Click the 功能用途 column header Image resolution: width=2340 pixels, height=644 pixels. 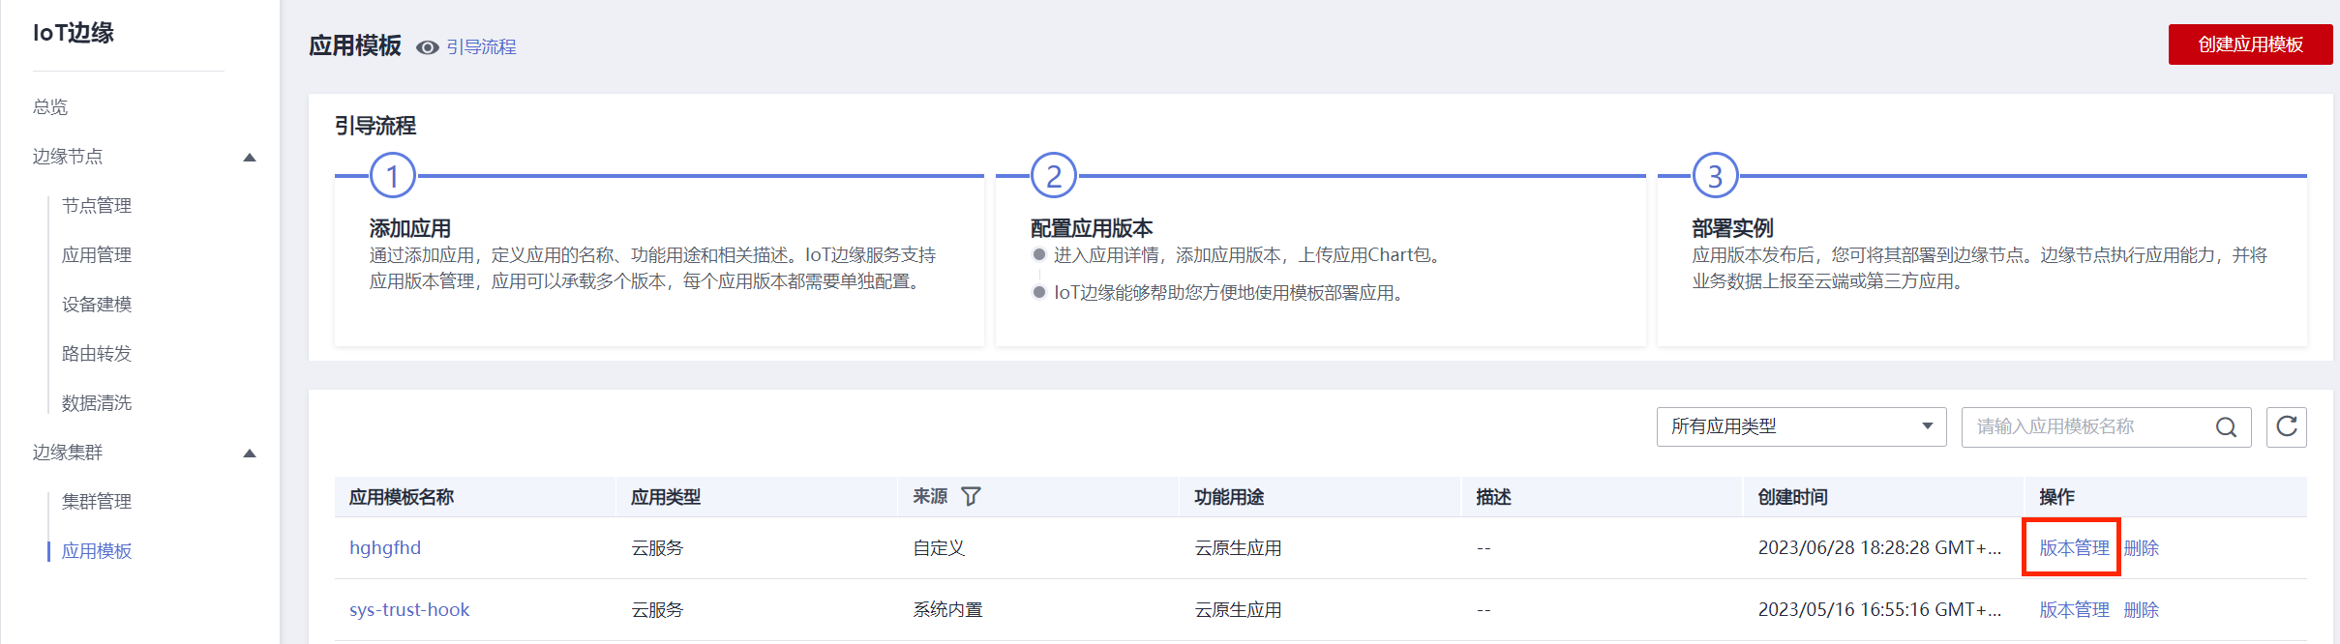(1229, 497)
